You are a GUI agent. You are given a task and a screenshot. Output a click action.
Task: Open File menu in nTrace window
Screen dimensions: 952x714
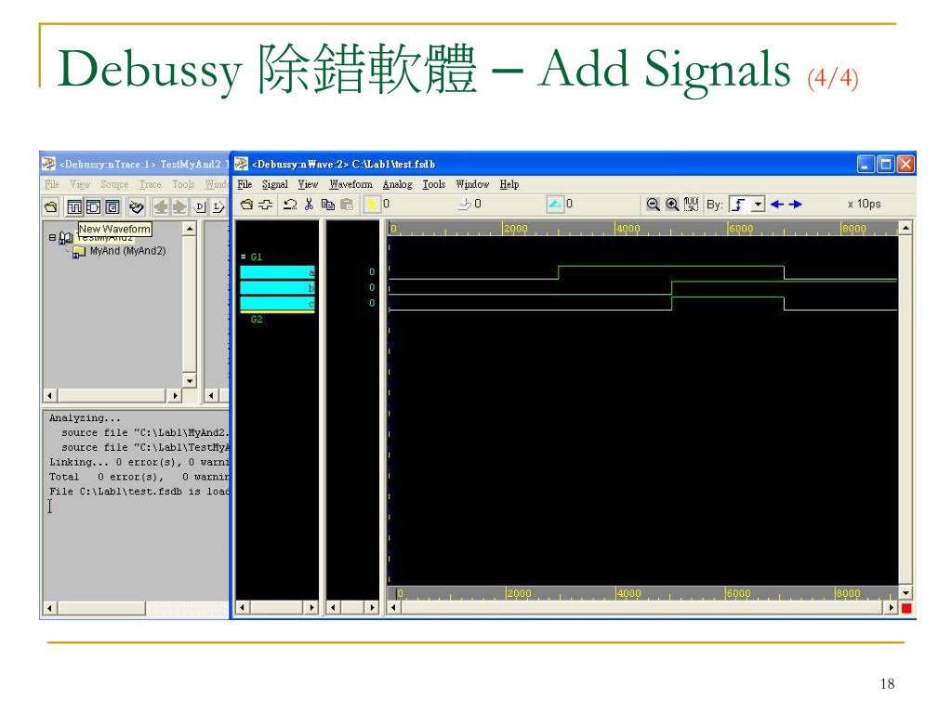coord(52,184)
